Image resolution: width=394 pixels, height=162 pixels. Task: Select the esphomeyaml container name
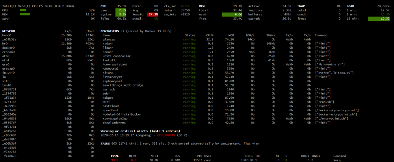coord(112,81)
